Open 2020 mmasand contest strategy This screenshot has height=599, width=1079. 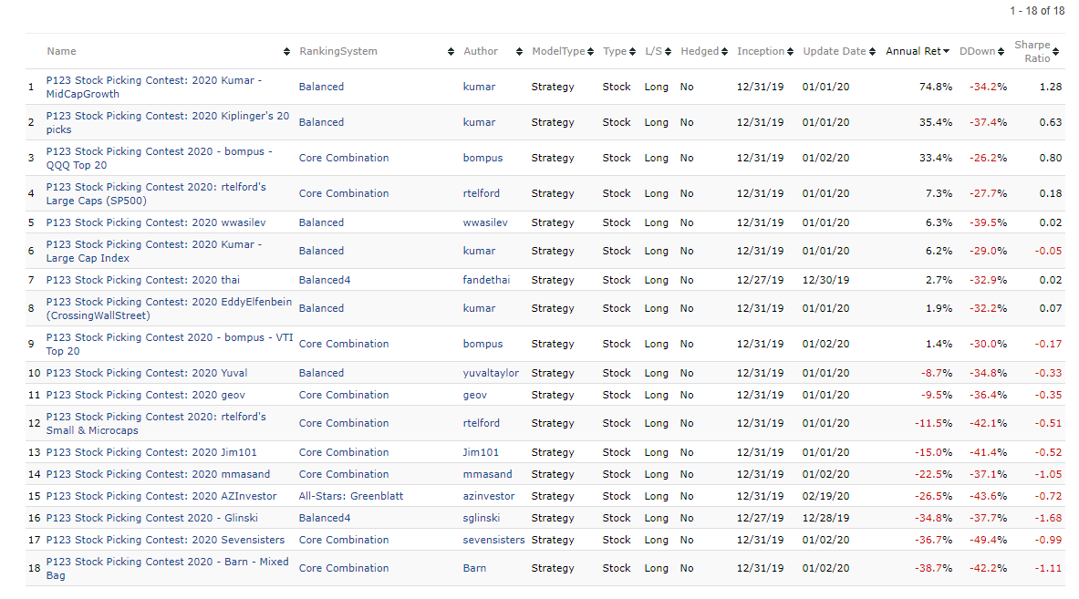[159, 474]
